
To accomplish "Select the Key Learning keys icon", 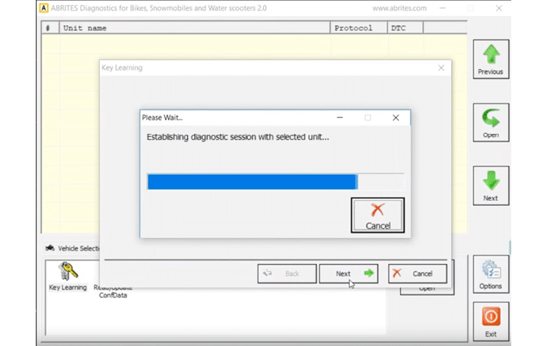I will [68, 275].
